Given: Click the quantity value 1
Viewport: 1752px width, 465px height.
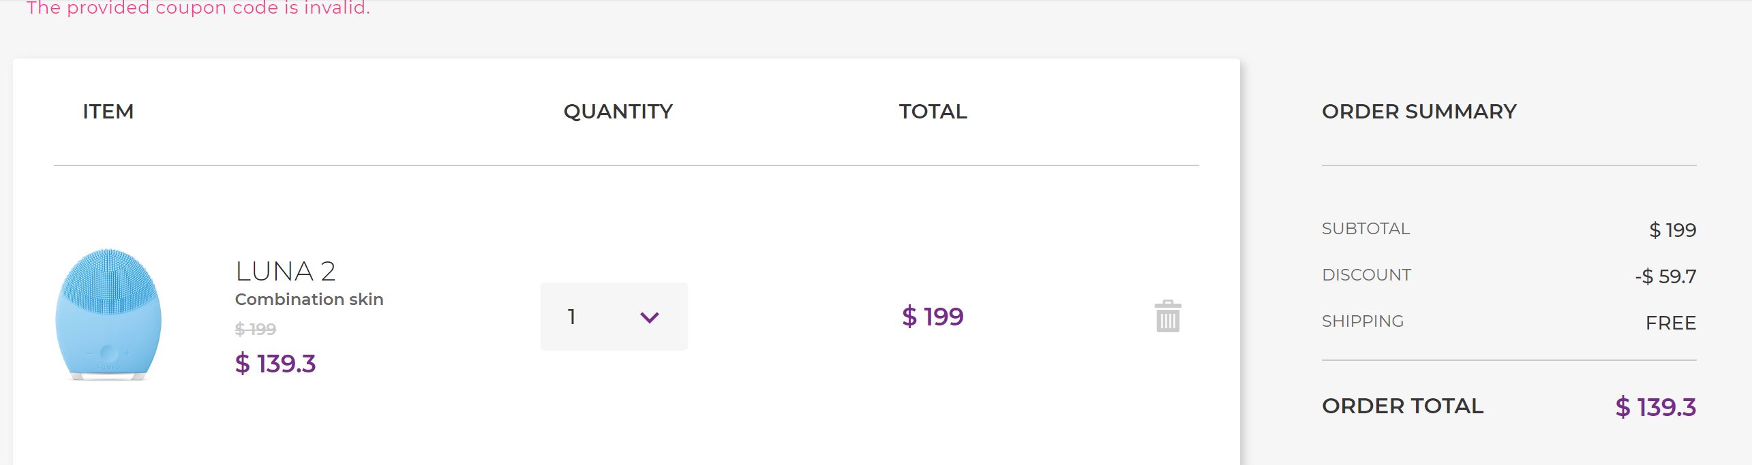Looking at the screenshot, I should (572, 317).
